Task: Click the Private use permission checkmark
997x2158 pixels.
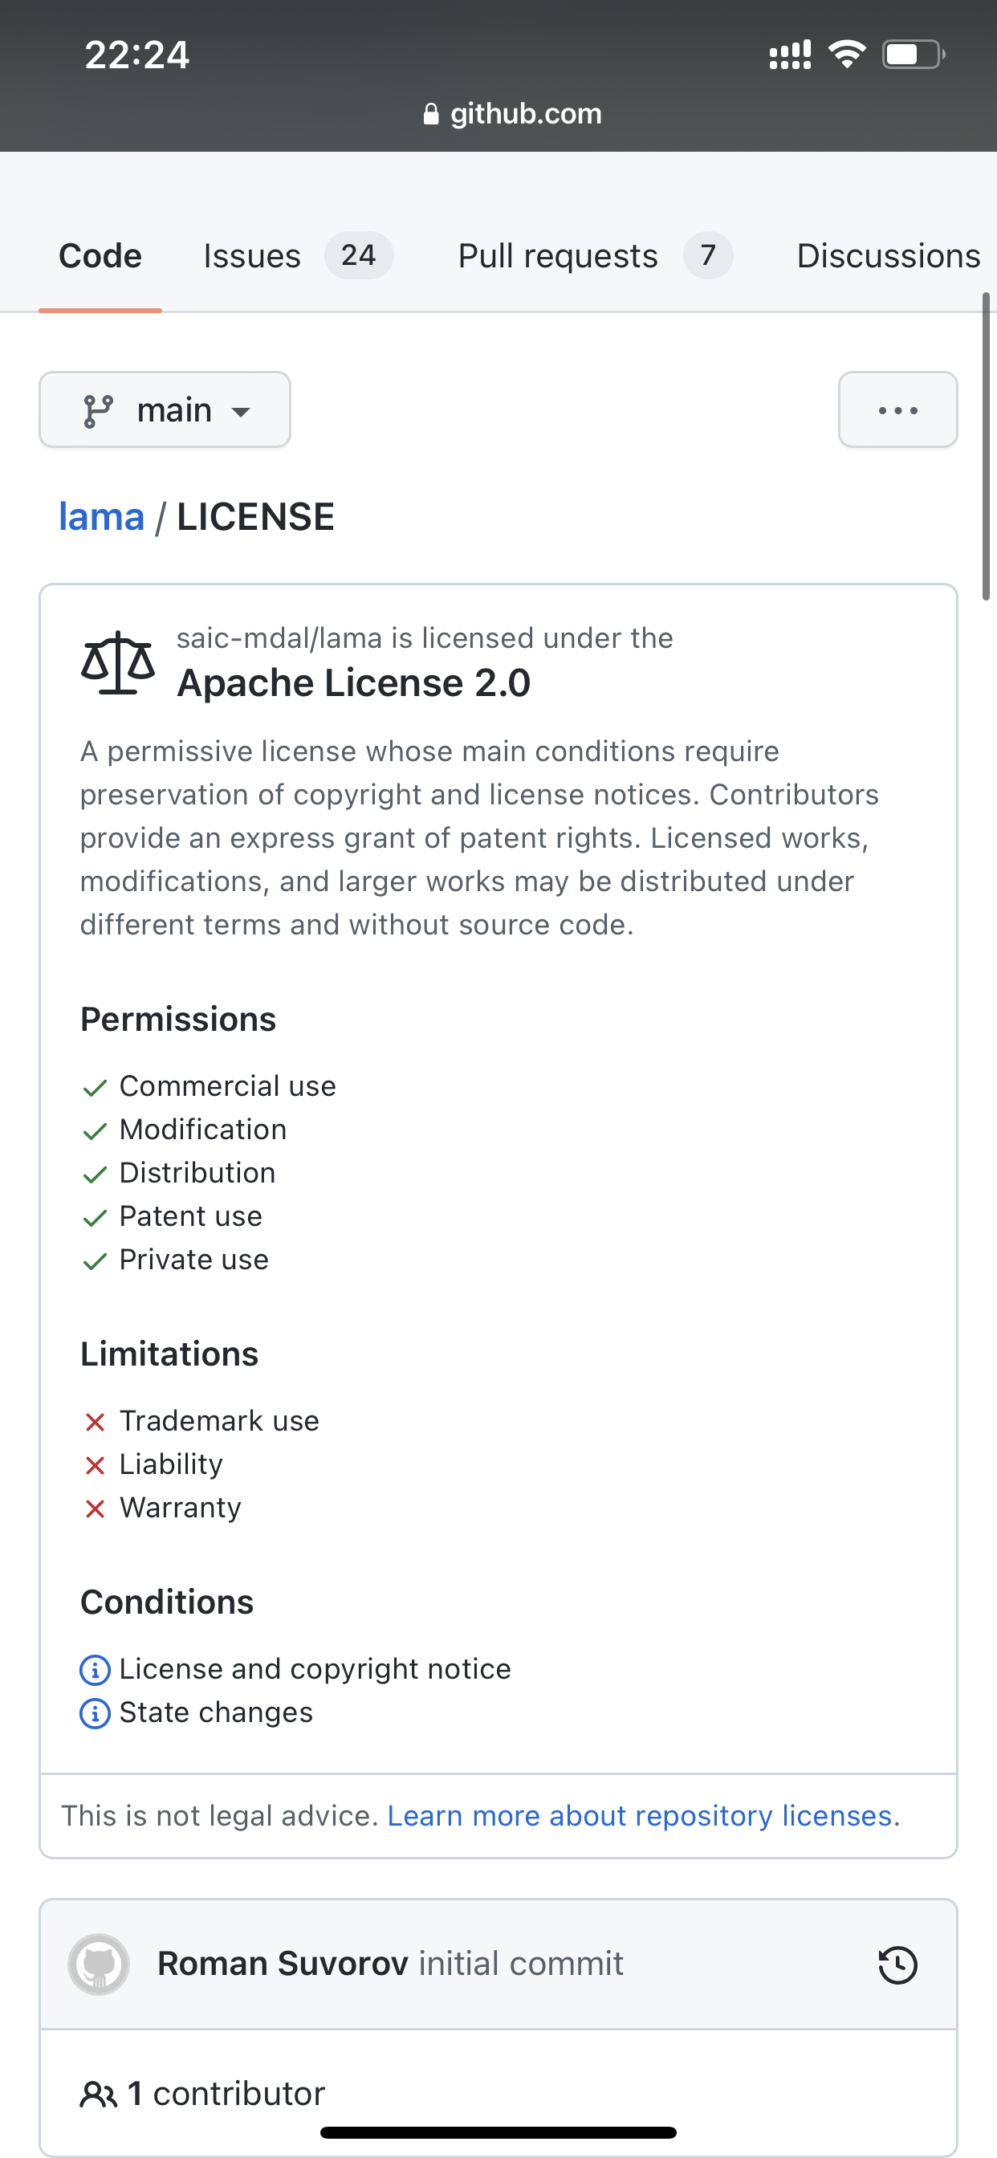Action: point(95,1260)
